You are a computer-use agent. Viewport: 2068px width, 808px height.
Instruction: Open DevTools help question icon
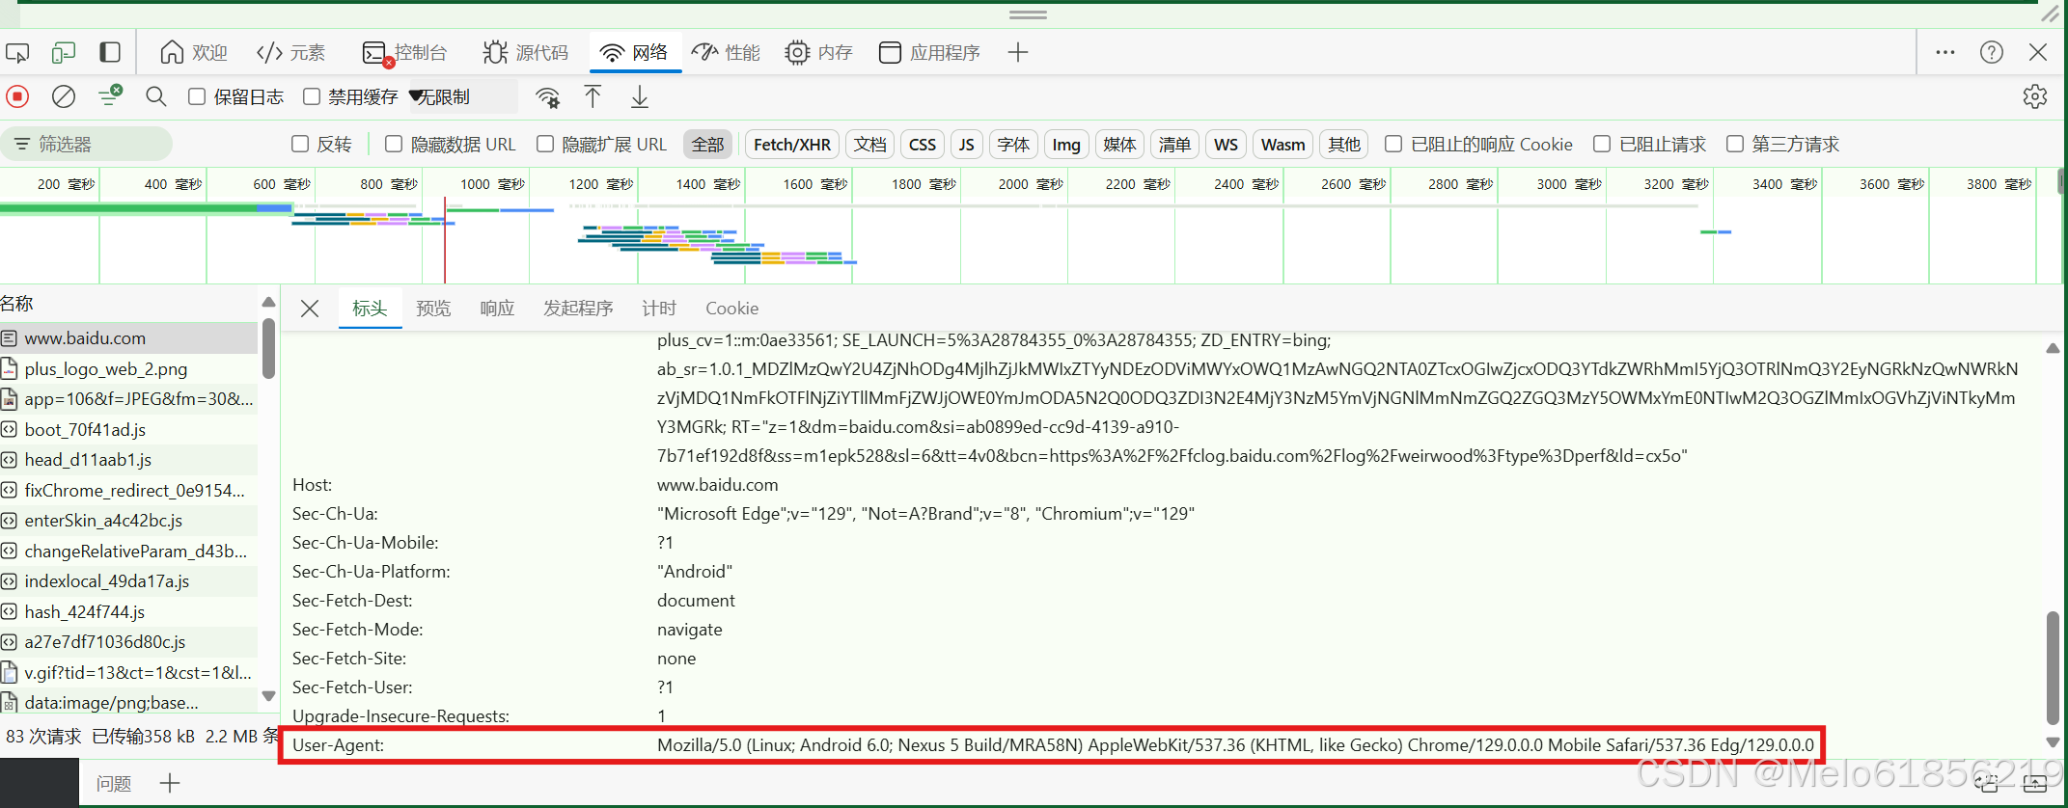1992,52
